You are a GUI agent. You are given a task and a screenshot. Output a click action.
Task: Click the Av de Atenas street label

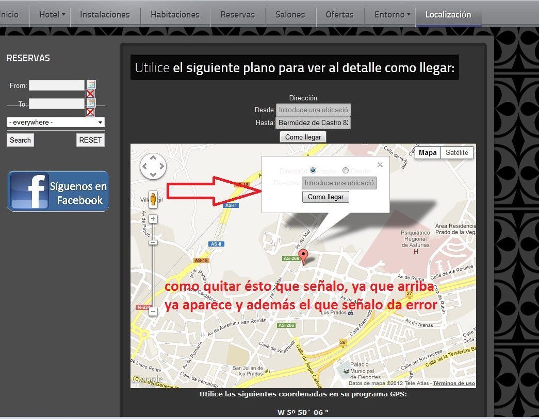tap(419, 323)
